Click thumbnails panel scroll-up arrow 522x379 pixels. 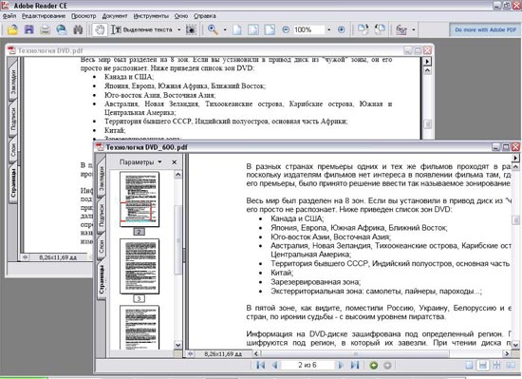[178, 175]
